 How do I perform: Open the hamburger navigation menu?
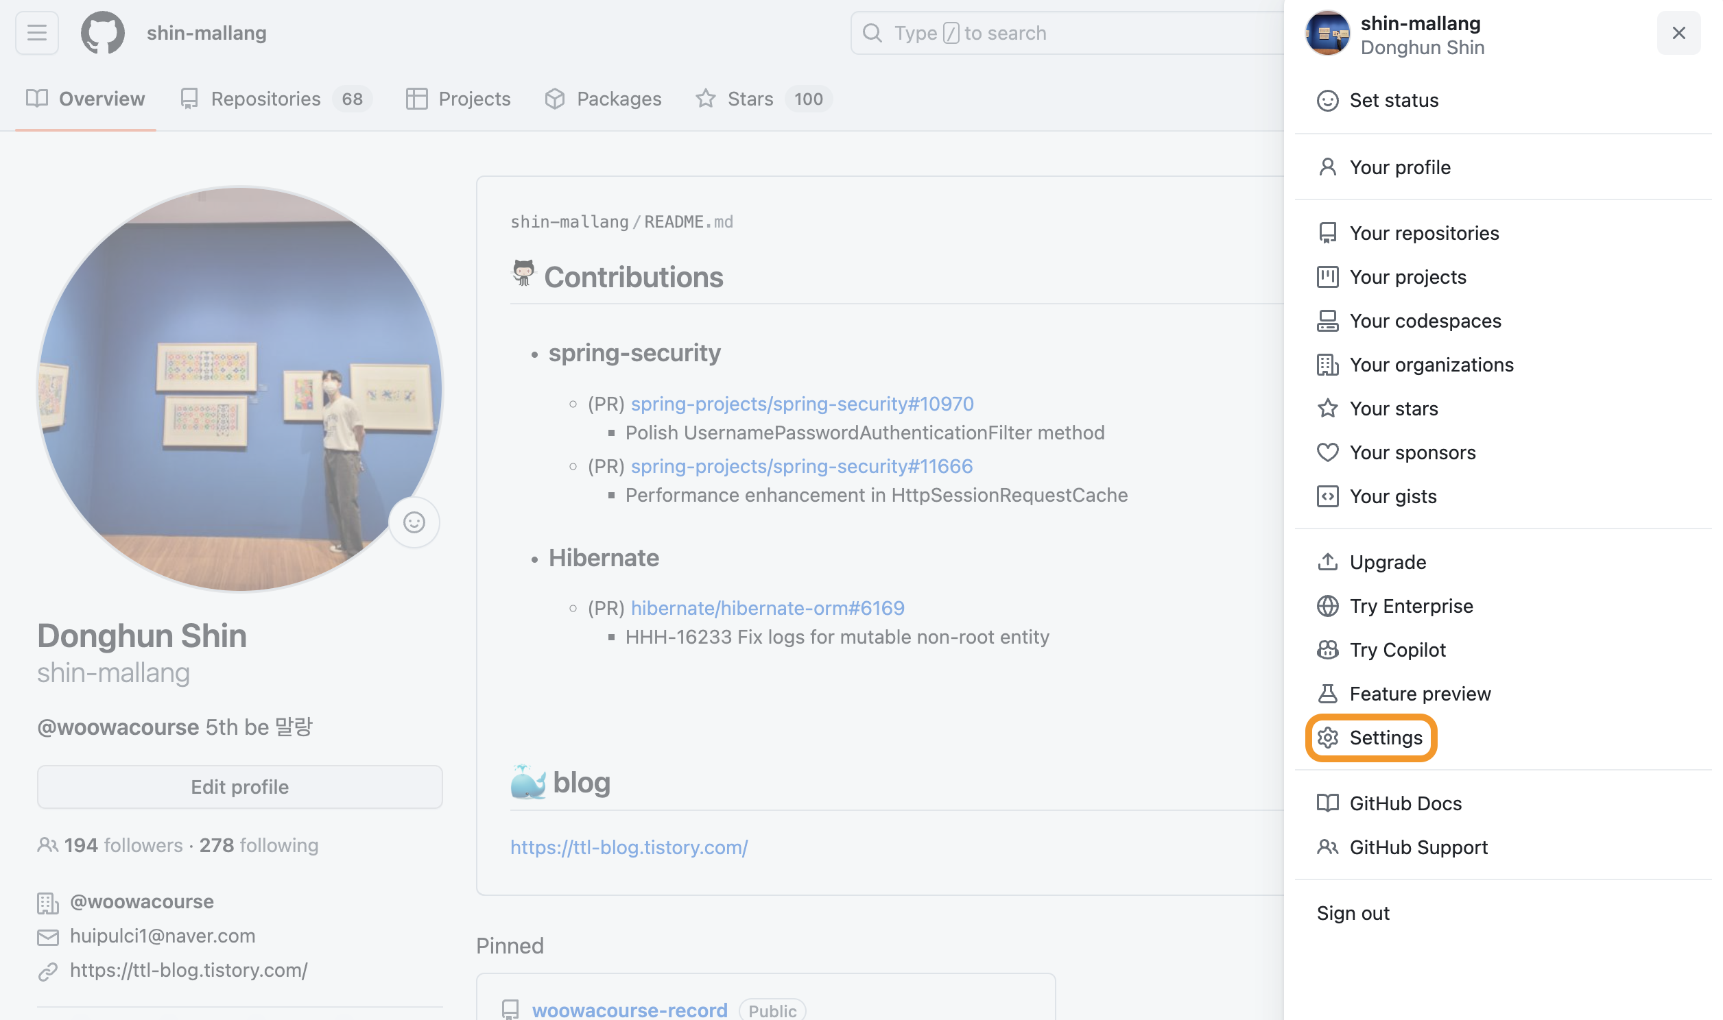point(37,32)
